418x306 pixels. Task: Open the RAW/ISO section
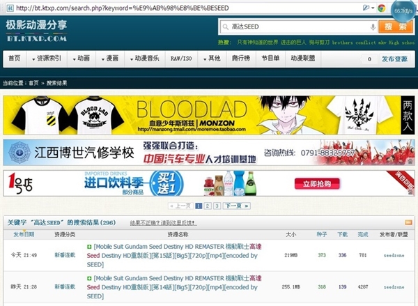point(181,59)
